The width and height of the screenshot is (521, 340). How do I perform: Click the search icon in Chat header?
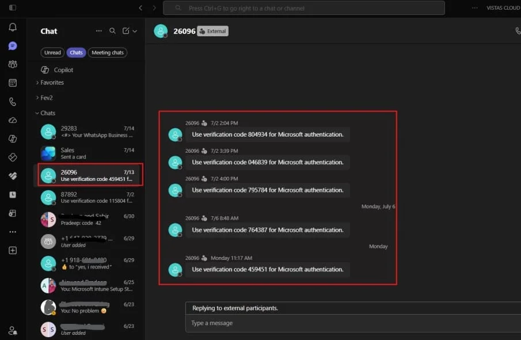point(112,31)
